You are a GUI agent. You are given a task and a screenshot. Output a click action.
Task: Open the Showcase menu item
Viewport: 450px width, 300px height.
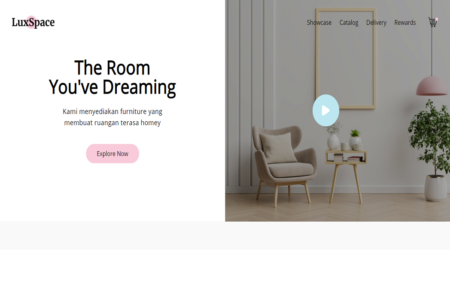(319, 22)
